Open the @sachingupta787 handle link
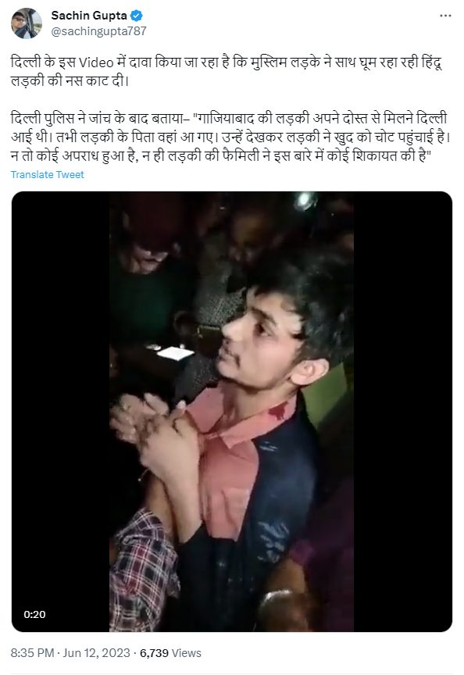The height and width of the screenshot is (675, 464). pyautogui.click(x=98, y=31)
